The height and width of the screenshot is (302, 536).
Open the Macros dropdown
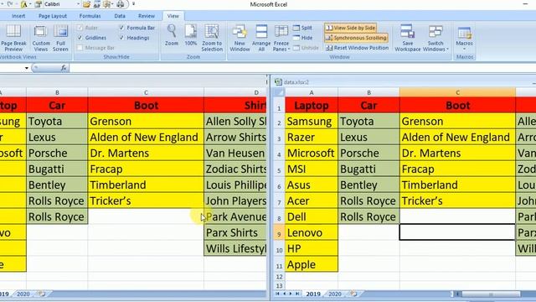click(464, 37)
